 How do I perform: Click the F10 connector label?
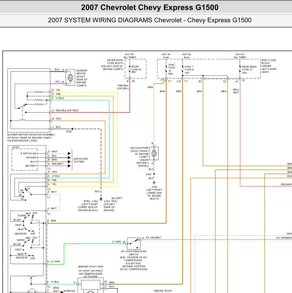179,81
